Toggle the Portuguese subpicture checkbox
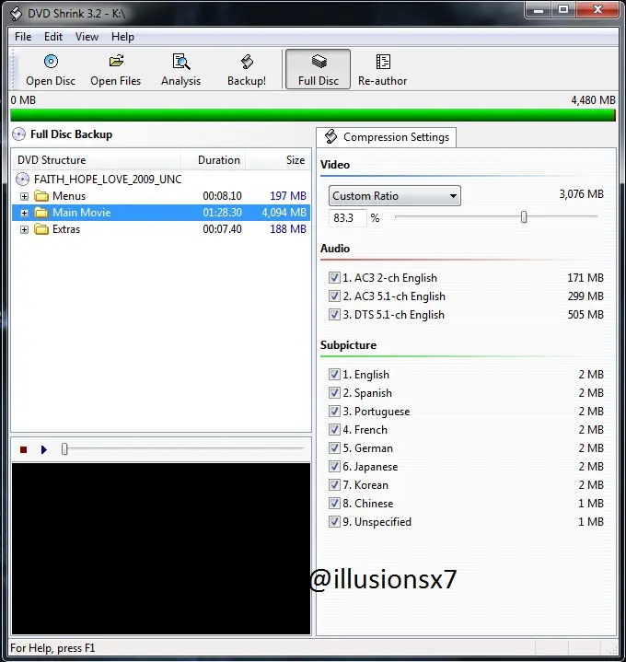This screenshot has height=662, width=626. click(334, 412)
